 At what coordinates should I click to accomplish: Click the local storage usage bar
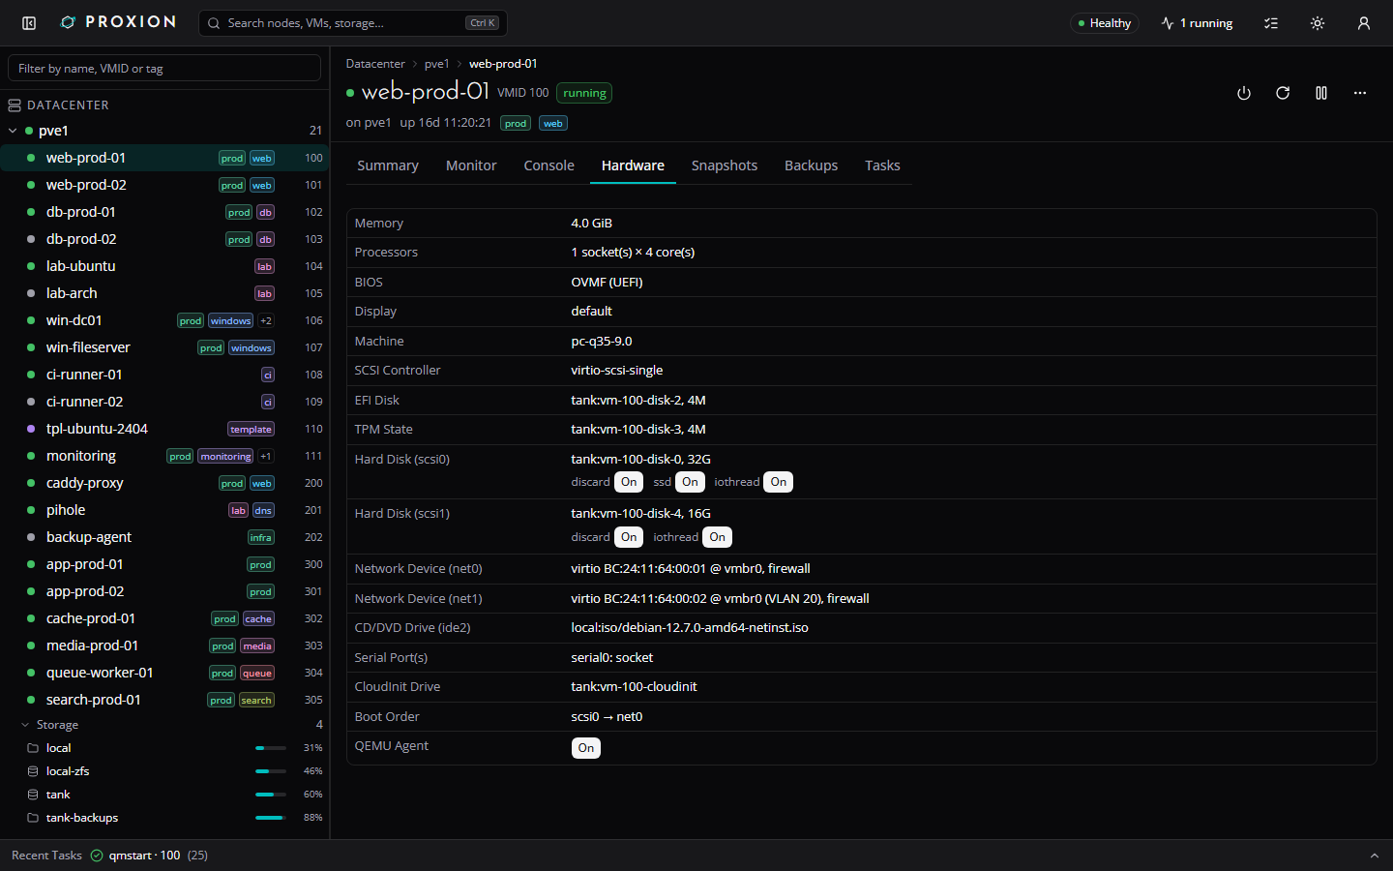click(271, 748)
